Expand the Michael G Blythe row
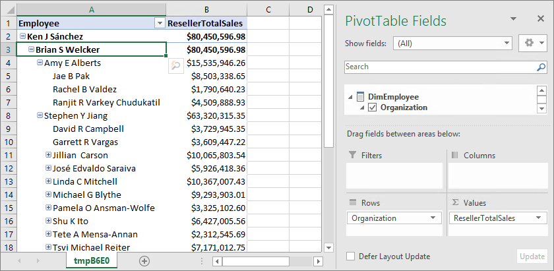 click(x=48, y=195)
